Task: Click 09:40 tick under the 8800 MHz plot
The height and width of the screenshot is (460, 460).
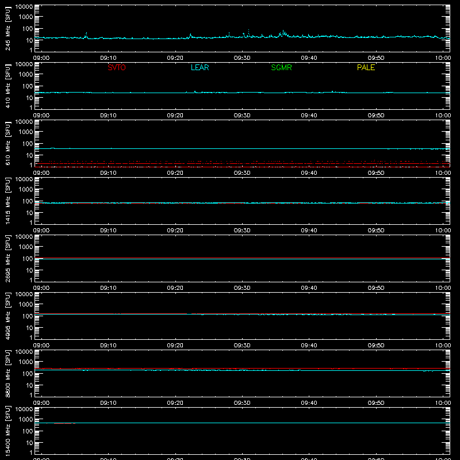Action: tap(309, 403)
